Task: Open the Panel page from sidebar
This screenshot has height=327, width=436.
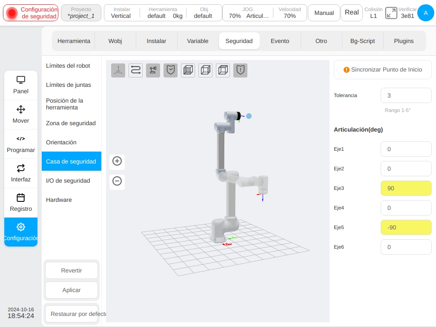Action: pyautogui.click(x=21, y=85)
